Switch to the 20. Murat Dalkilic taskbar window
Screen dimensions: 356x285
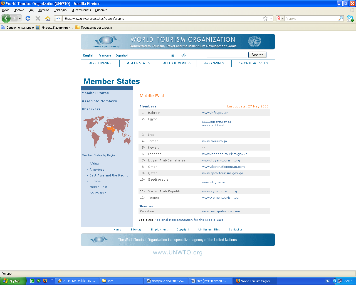[77, 281]
